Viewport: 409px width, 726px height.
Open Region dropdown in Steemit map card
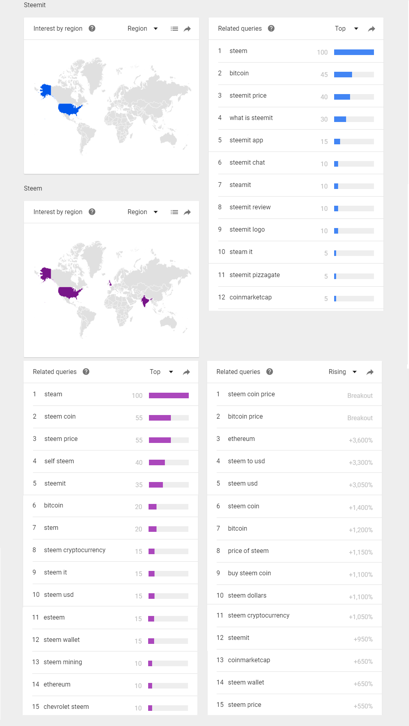coord(143,29)
